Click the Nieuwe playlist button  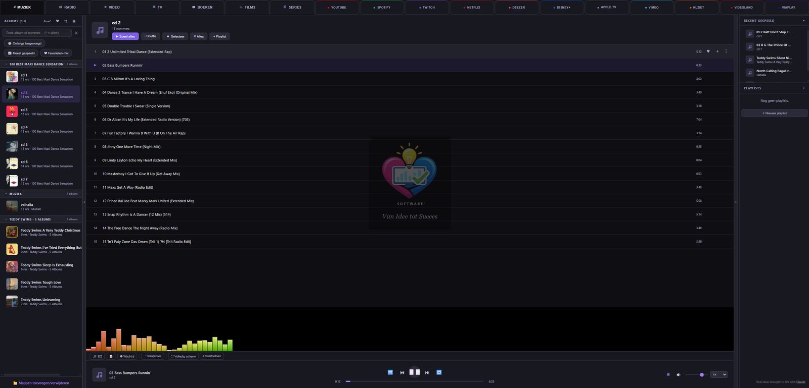click(774, 113)
